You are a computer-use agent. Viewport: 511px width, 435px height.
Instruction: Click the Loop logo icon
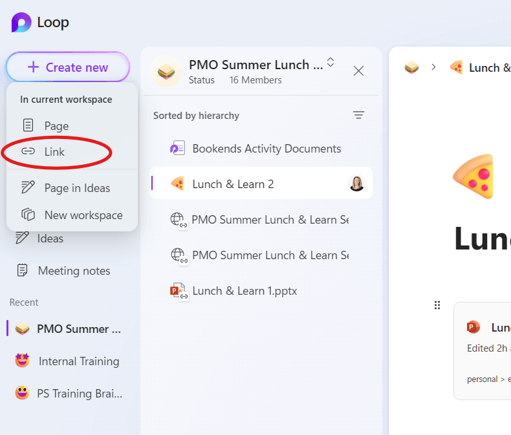(21, 23)
